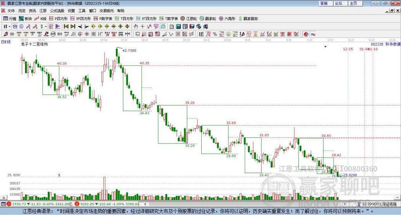Screen dimensions: 401x215
Task: Click the 25.9200 current price label
Action: click(x=350, y=175)
